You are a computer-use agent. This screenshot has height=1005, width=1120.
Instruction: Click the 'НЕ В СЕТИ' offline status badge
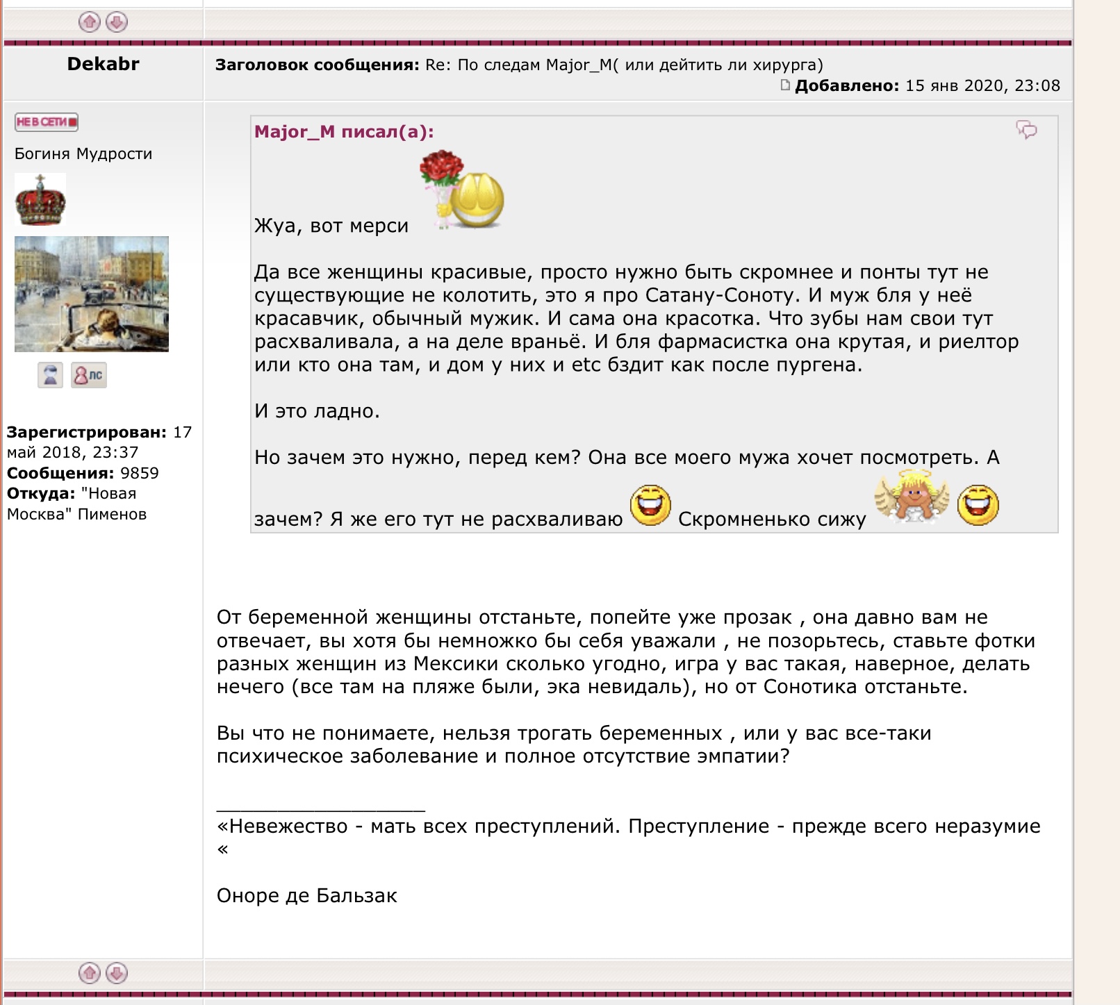point(46,122)
